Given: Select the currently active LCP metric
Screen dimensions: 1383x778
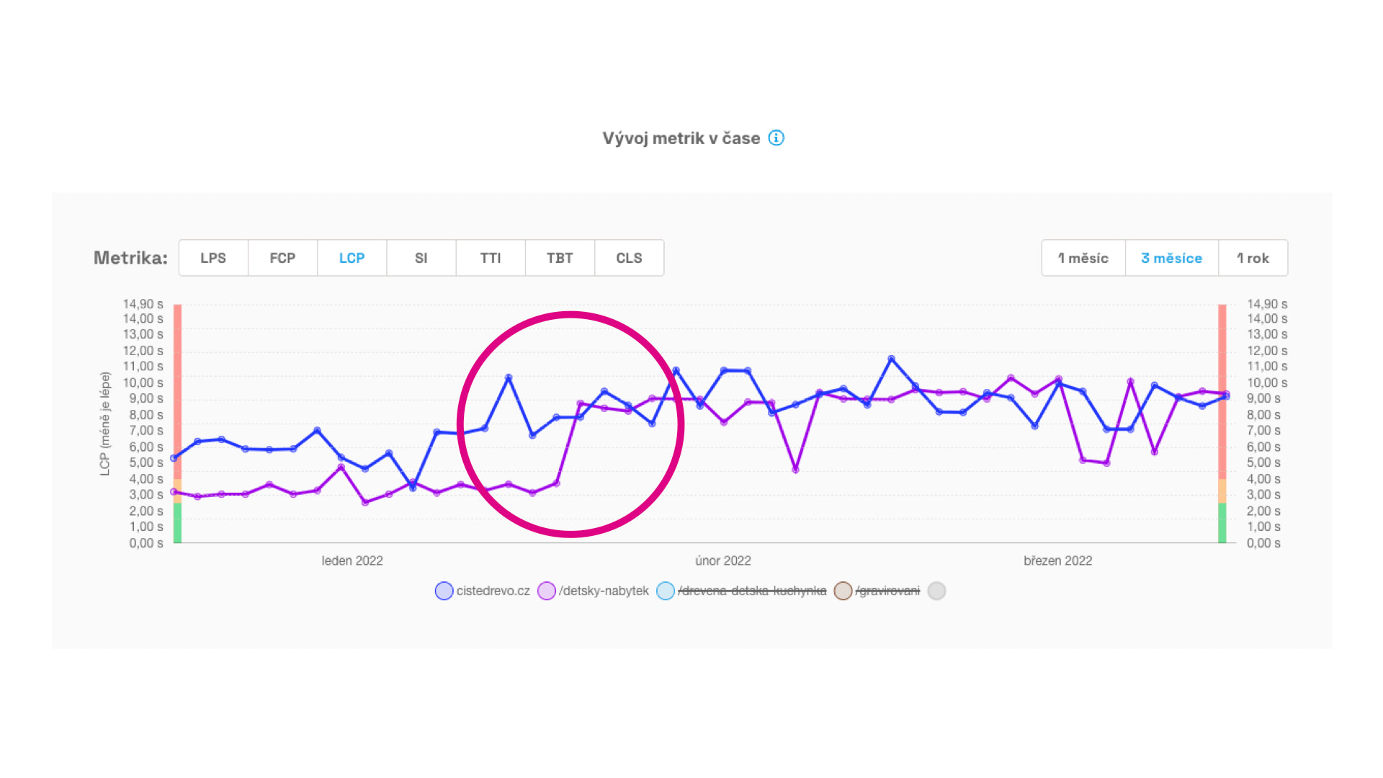Looking at the screenshot, I should click(x=352, y=257).
